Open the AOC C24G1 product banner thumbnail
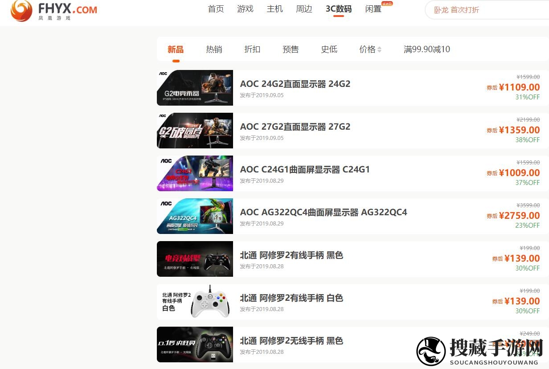Screen dimensions: 549x369 point(195,173)
